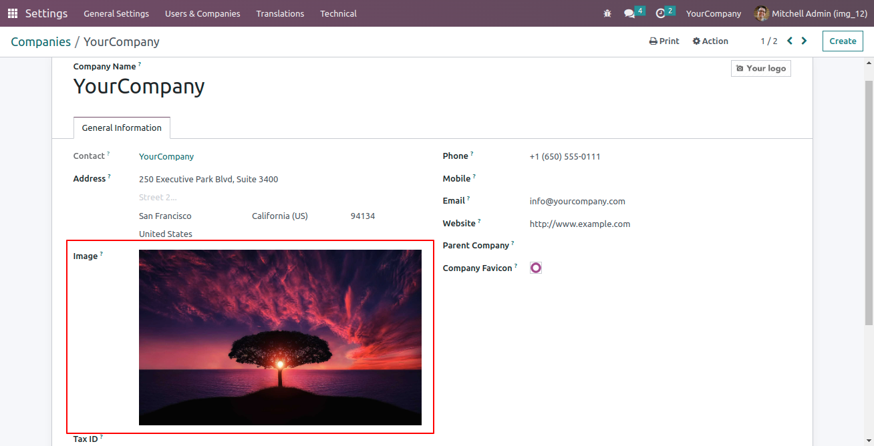
Task: Go to next record arrow
Action: click(x=804, y=41)
